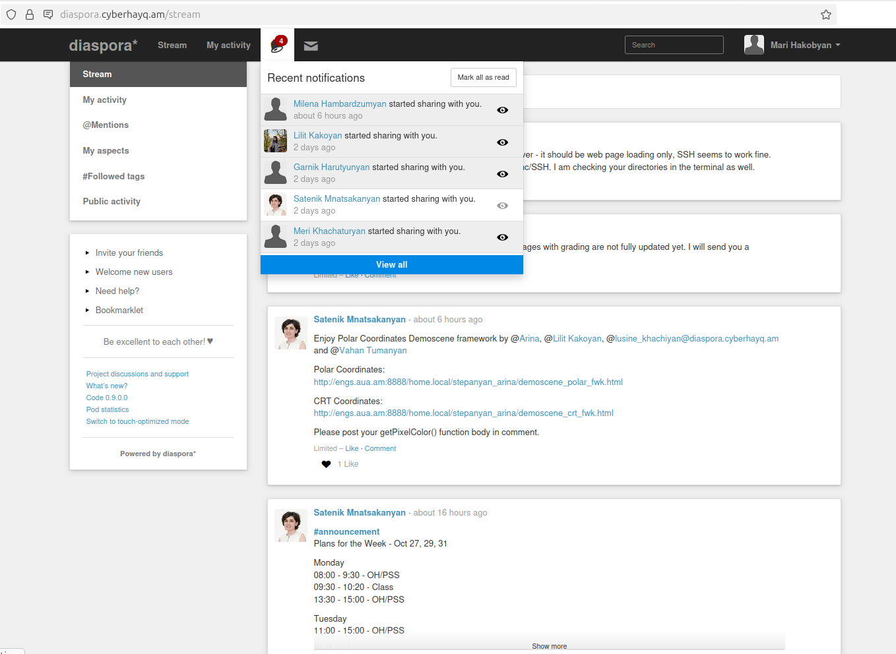Click the bookmark star icon in address bar
Image resolution: width=896 pixels, height=654 pixels.
tap(826, 15)
